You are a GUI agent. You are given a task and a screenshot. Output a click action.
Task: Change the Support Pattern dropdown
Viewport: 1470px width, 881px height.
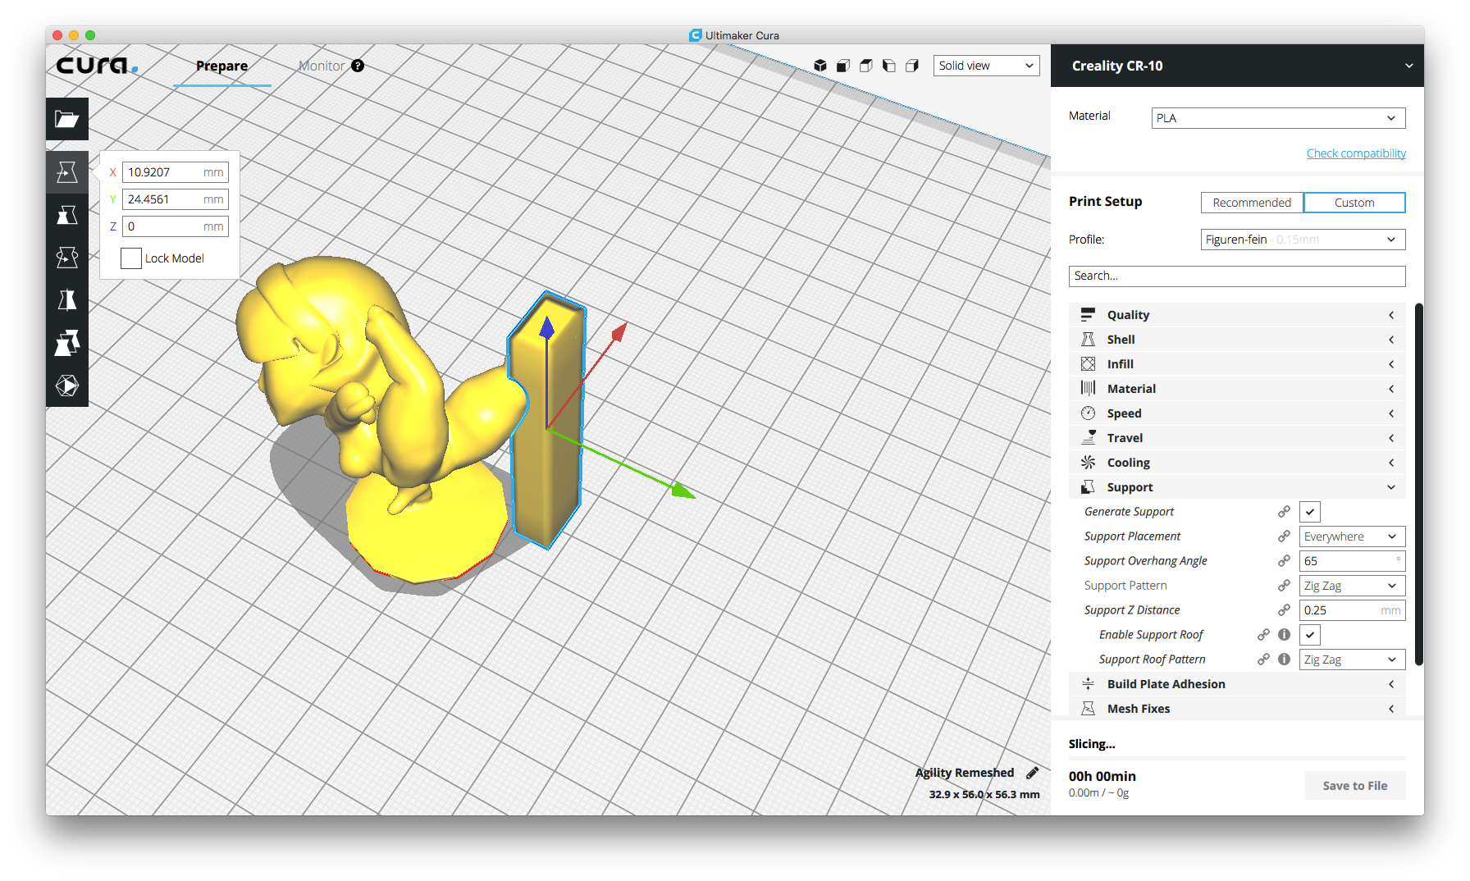pyautogui.click(x=1352, y=585)
